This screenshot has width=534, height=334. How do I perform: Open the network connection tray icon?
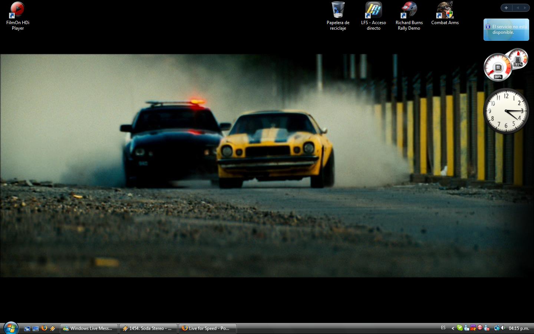pos(497,328)
